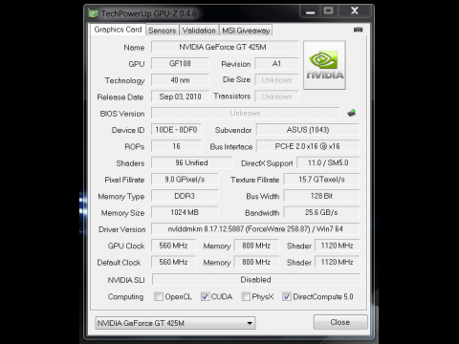Toggle the CUDA checkbox

pyautogui.click(x=205, y=296)
